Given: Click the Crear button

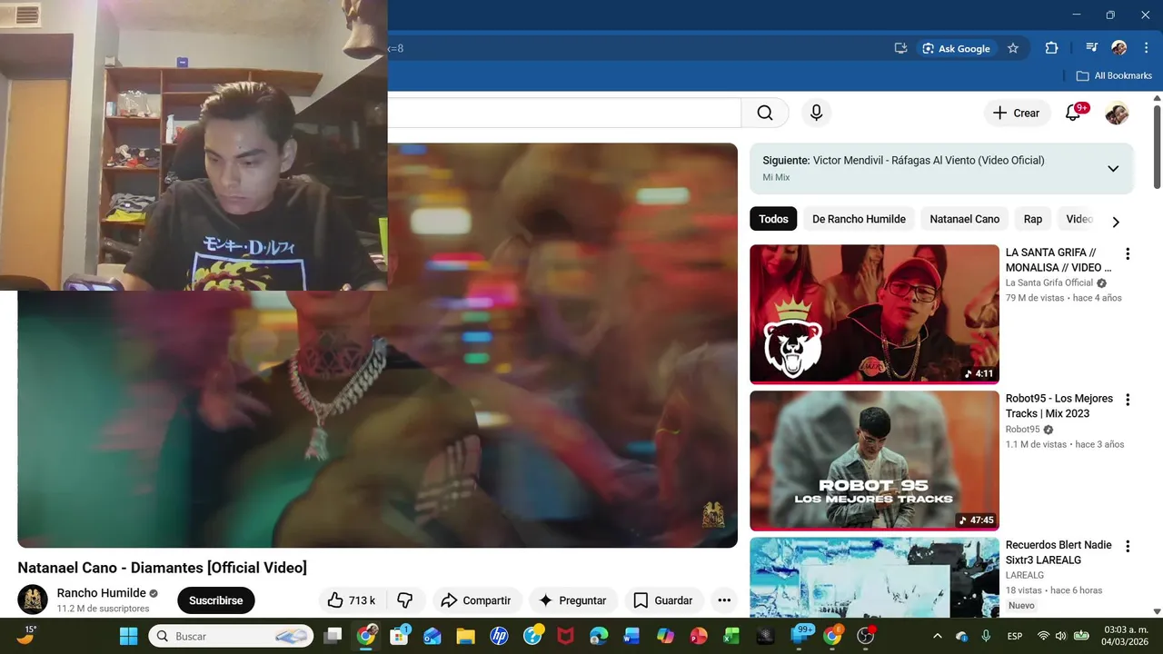Looking at the screenshot, I should 1017,113.
